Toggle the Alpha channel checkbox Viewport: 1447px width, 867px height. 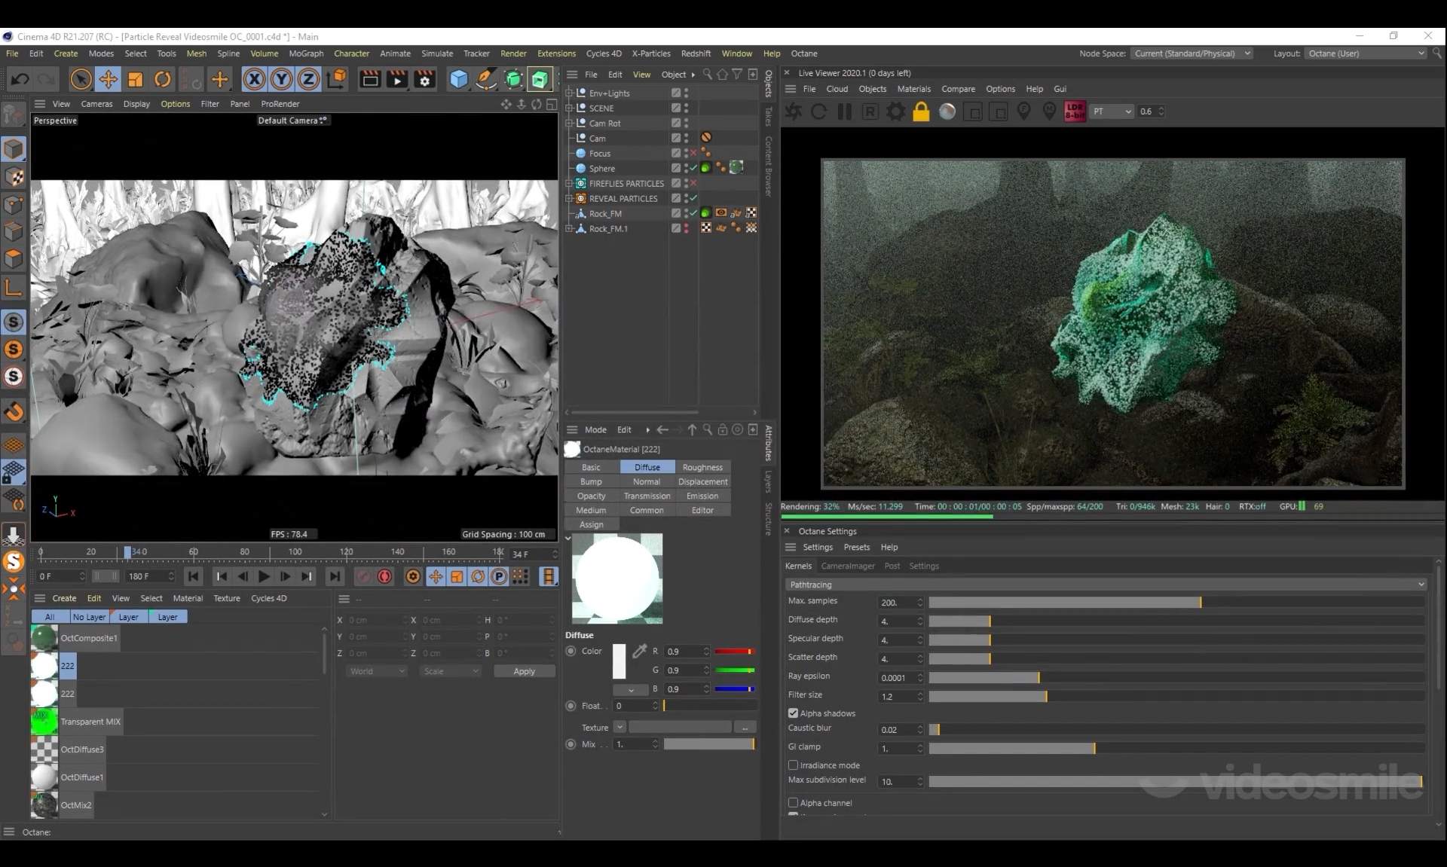(x=793, y=802)
